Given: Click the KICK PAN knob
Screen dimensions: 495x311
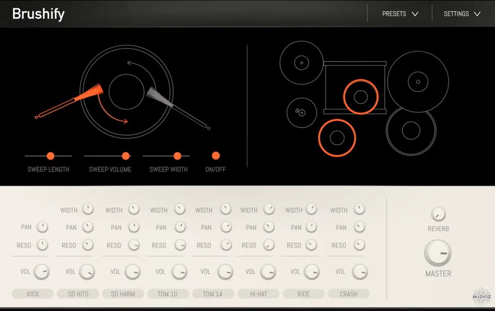Looking at the screenshot, I should 42,227.
